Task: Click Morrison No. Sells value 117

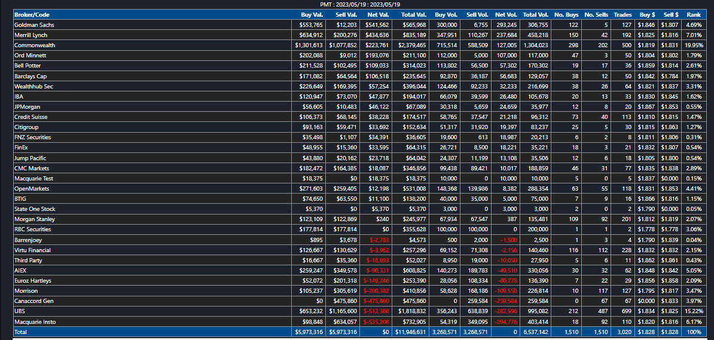Action: pos(604,291)
